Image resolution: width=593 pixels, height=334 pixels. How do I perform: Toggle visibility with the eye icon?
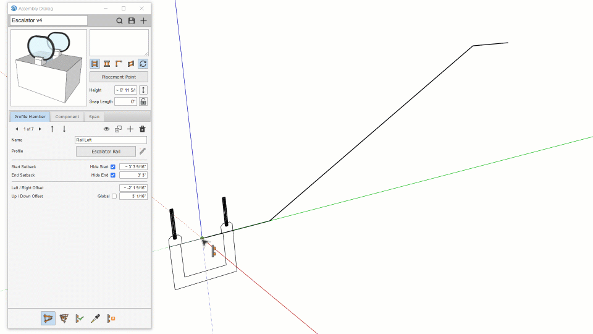click(x=106, y=129)
